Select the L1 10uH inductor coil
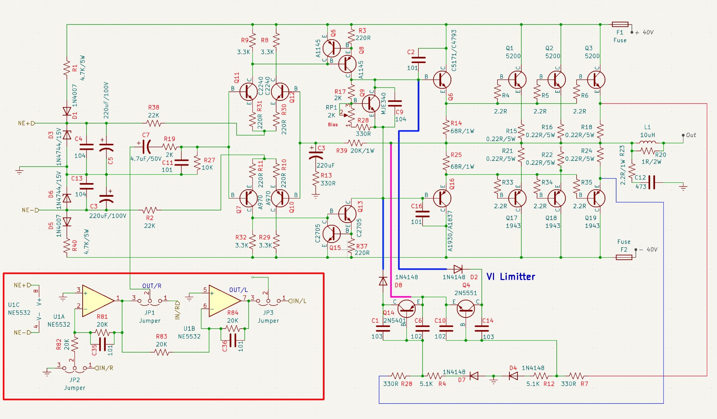Viewport: 717px width, 419px height. (648, 142)
